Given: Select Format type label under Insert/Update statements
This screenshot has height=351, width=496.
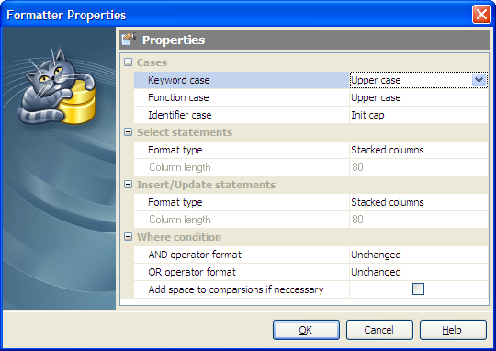Looking at the screenshot, I should (175, 202).
